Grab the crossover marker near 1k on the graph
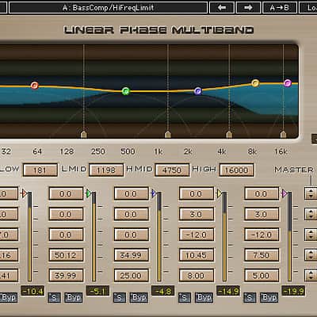 [x=168, y=135]
